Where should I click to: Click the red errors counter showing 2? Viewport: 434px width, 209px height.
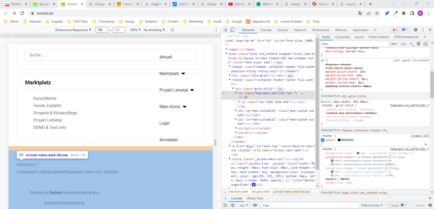[395, 30]
